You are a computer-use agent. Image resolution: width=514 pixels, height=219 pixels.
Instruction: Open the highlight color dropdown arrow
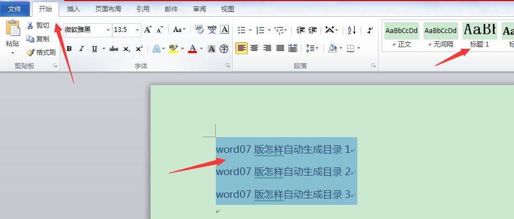182,49
